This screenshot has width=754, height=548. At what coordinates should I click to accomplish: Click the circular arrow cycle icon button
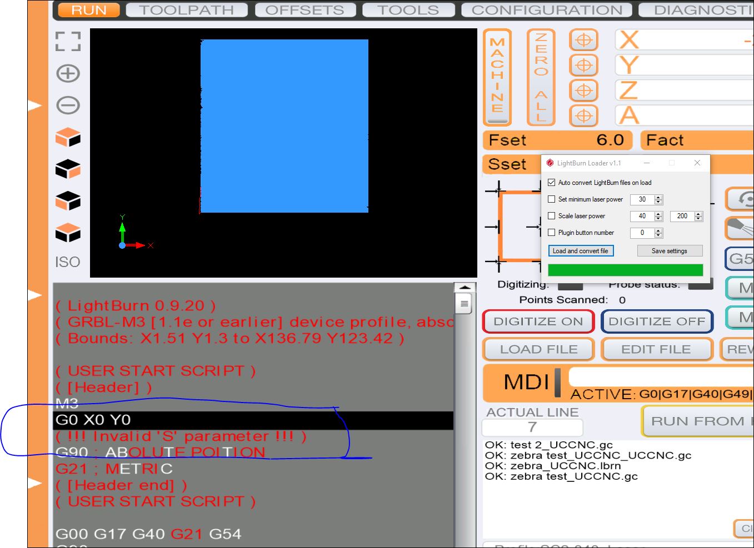tap(741, 199)
